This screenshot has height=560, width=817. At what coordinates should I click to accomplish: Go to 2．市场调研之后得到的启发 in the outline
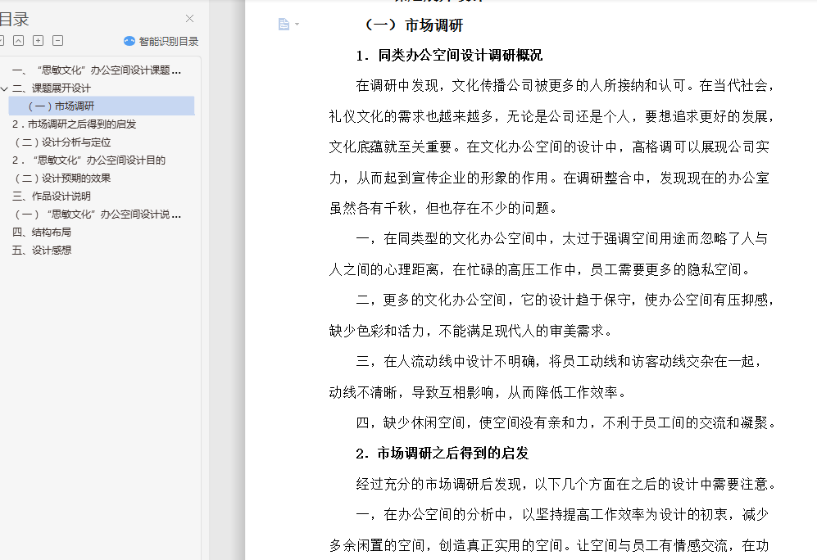(74, 124)
